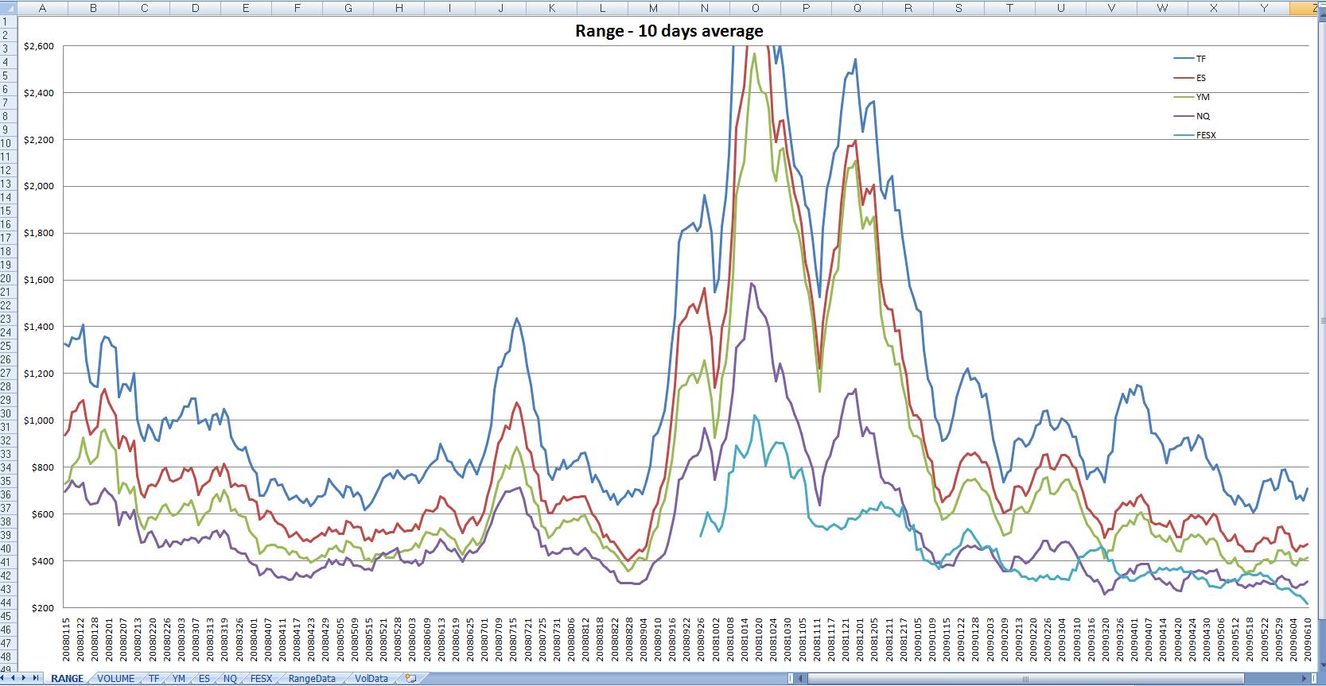Insert a new worksheet with the tab icon
Viewport: 1326px width, 686px height.
pos(410,678)
